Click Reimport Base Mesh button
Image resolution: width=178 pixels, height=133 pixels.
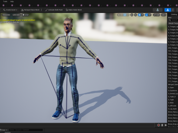point(30,10)
